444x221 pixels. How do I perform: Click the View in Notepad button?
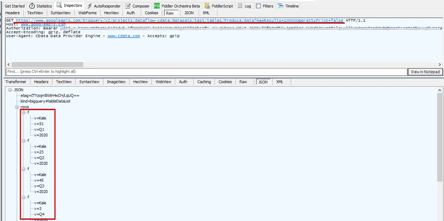[x=425, y=72]
